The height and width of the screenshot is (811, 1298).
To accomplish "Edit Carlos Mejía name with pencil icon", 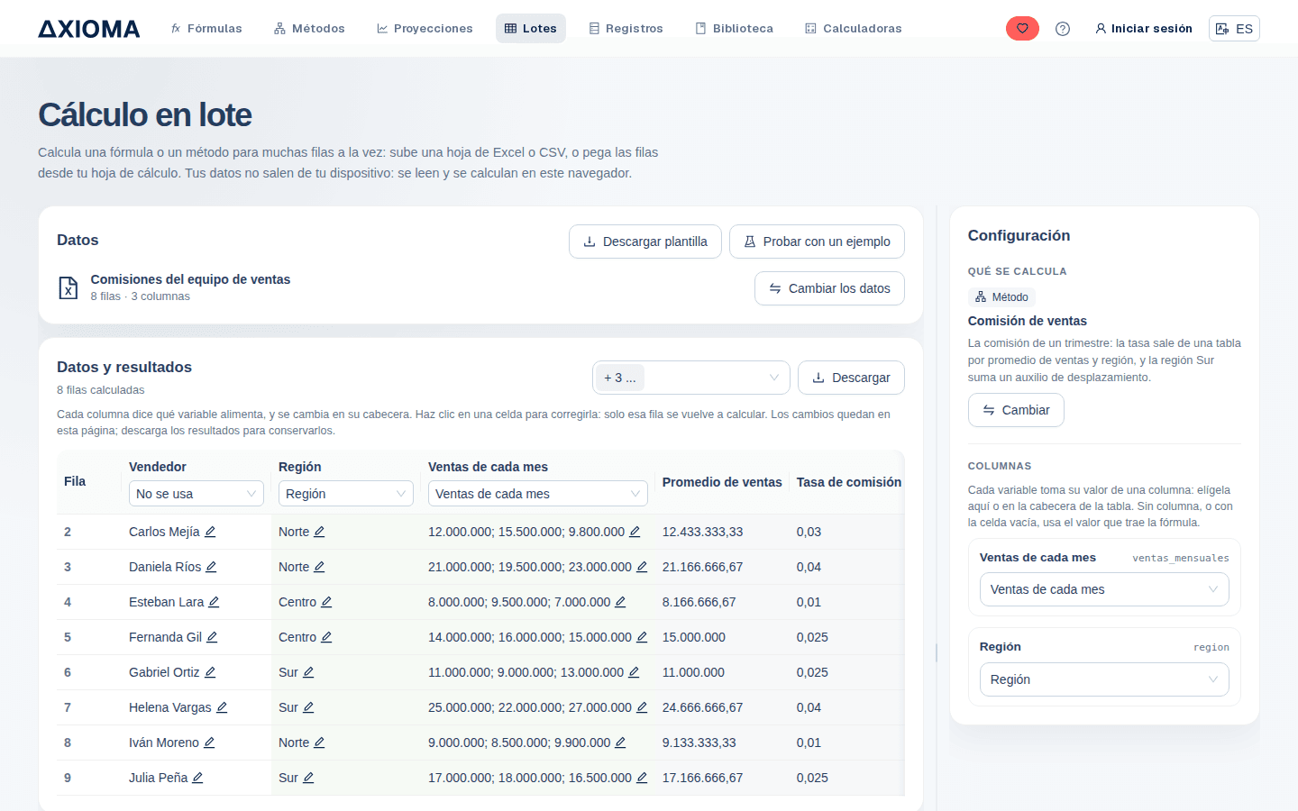I will 210,532.
